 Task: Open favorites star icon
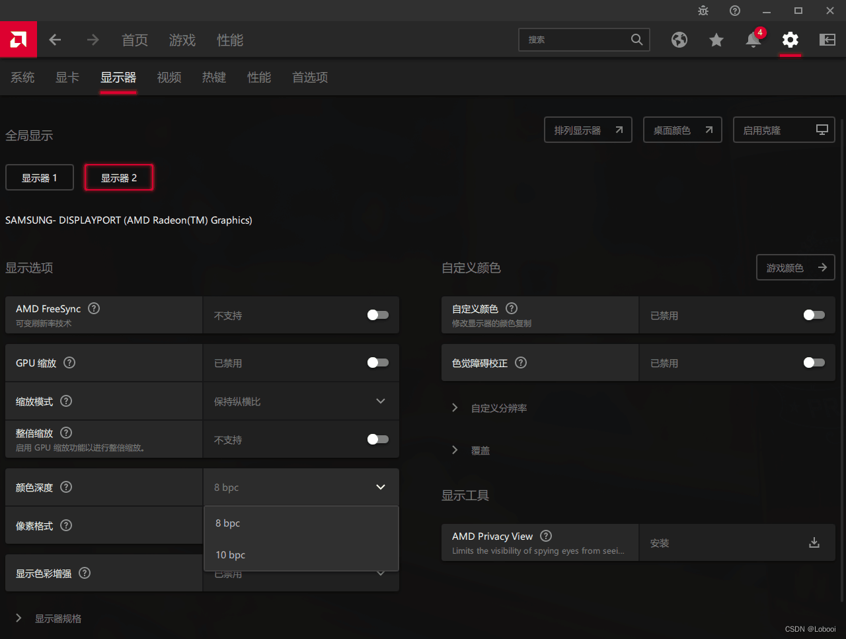tap(716, 40)
